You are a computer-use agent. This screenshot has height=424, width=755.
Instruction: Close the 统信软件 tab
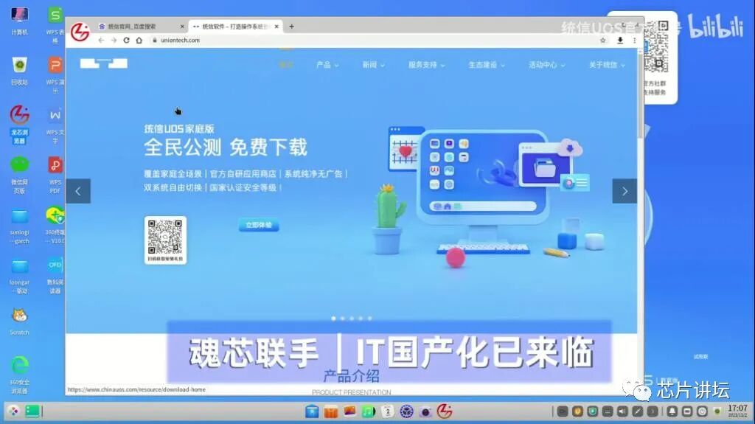pos(276,27)
